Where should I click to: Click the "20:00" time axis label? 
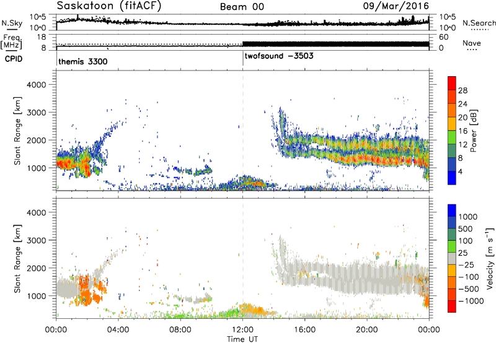pos(367,330)
